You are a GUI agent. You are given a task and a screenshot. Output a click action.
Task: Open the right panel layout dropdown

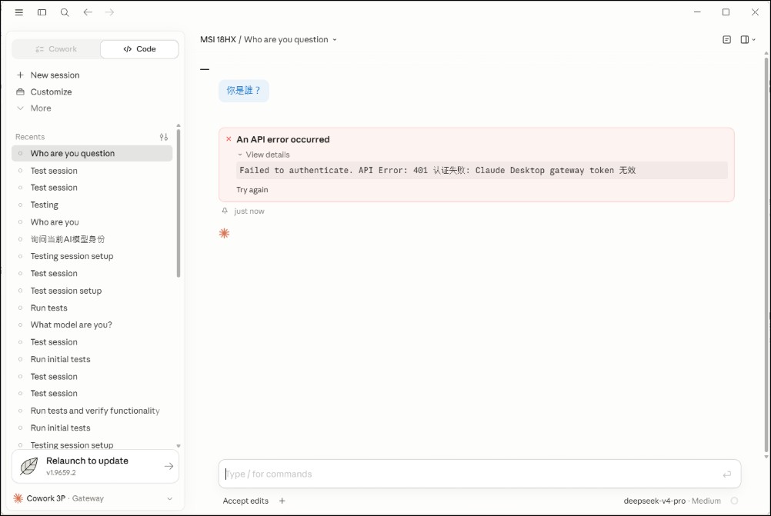[748, 40]
